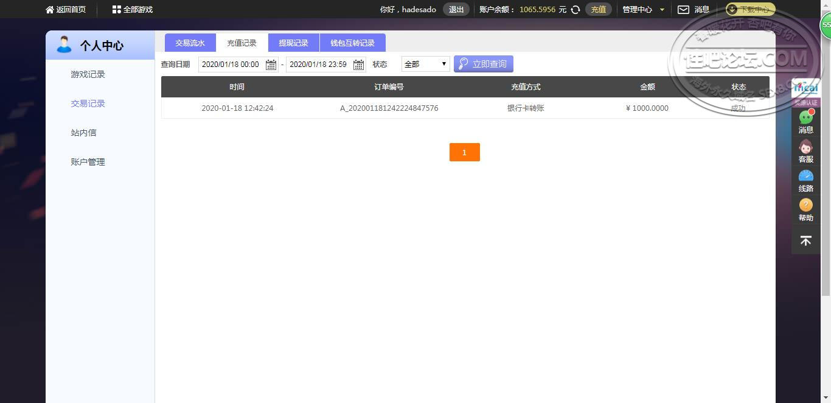The image size is (831, 403).
Task: Open the 线路 line speed icon
Action: coord(806,176)
